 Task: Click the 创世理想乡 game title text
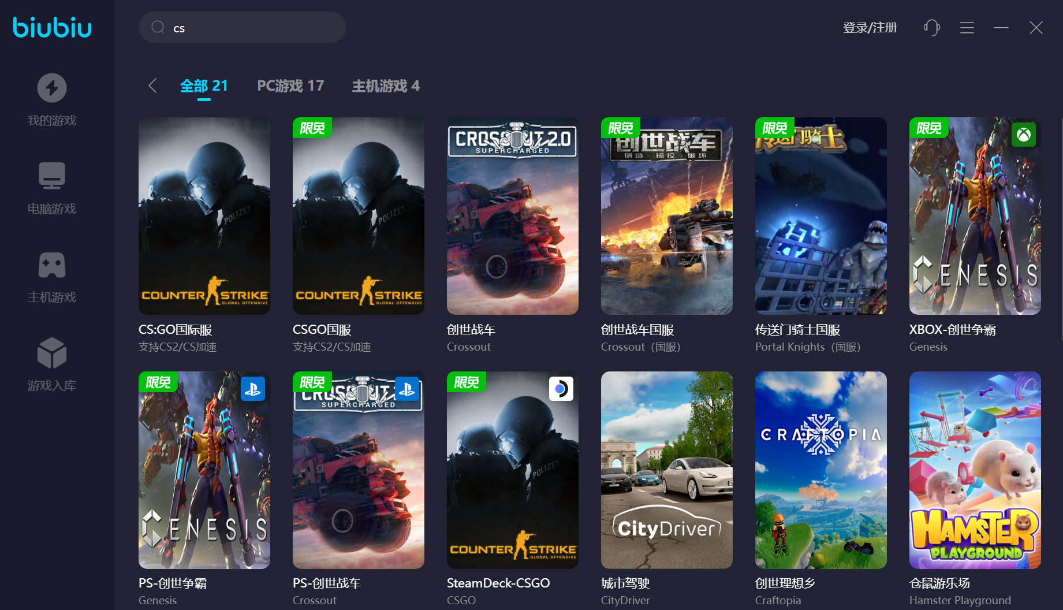click(785, 583)
